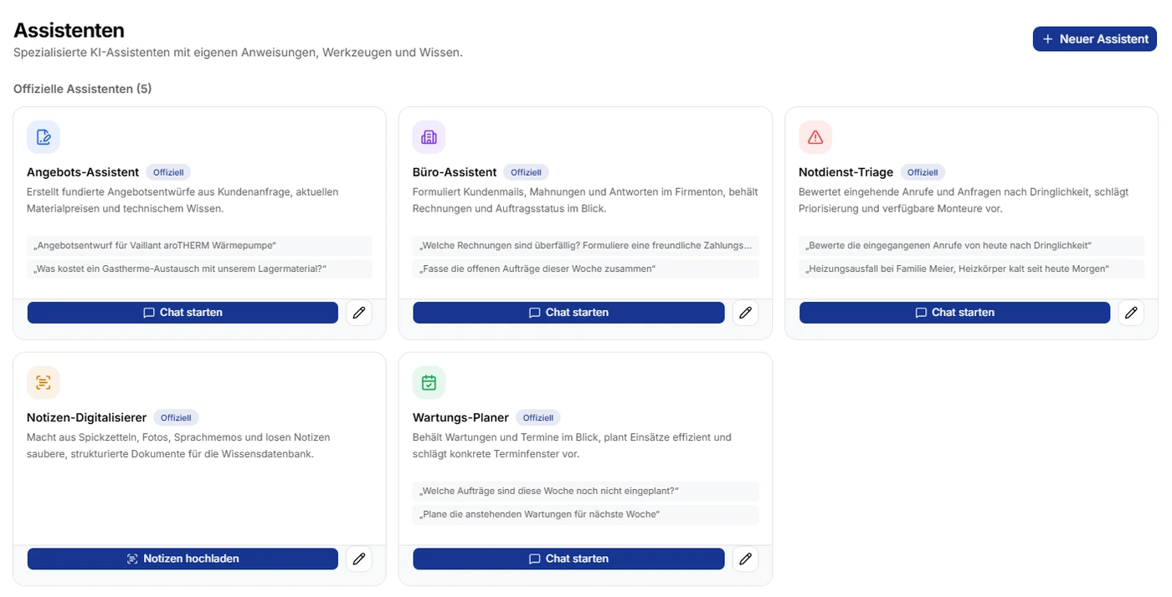The width and height of the screenshot is (1172, 597).
Task: Click the Notdienst-Triage card title
Action: tap(846, 172)
